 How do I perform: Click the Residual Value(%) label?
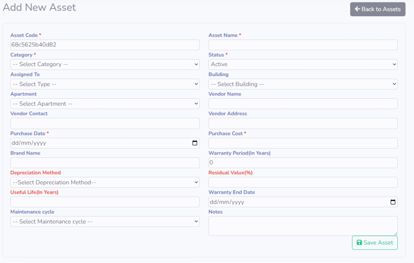coord(230,173)
